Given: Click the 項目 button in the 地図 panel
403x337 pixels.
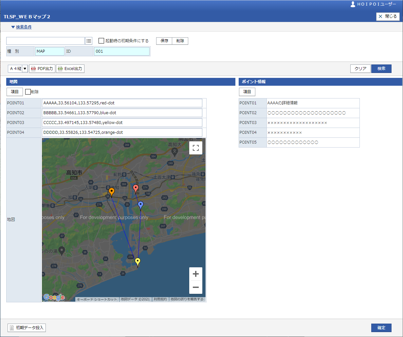Looking at the screenshot, I should click(x=15, y=92).
